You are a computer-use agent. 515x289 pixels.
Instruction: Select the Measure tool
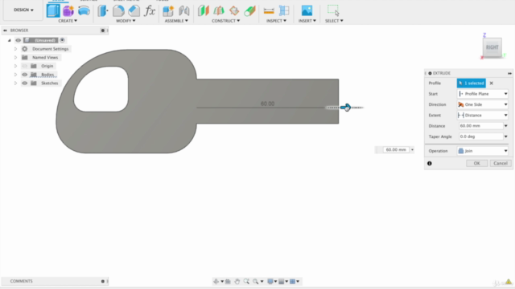[269, 10]
